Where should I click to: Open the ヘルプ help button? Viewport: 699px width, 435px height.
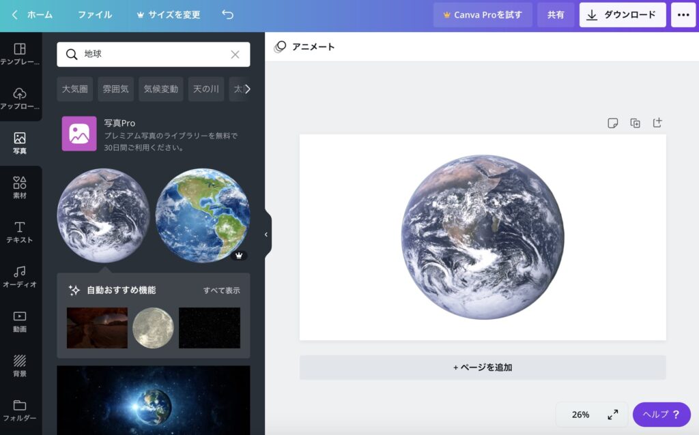point(661,415)
